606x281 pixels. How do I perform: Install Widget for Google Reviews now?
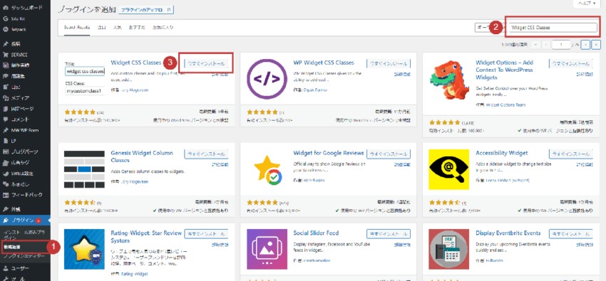[x=389, y=154]
